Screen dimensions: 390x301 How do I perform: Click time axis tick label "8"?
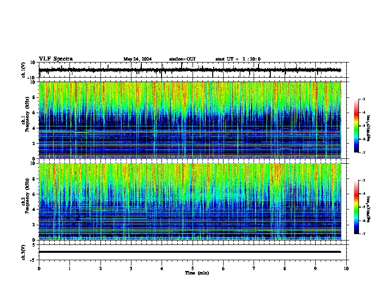[x=285, y=269]
